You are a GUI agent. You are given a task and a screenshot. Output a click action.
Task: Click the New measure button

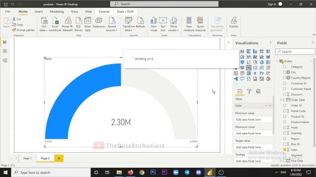pos(189,24)
